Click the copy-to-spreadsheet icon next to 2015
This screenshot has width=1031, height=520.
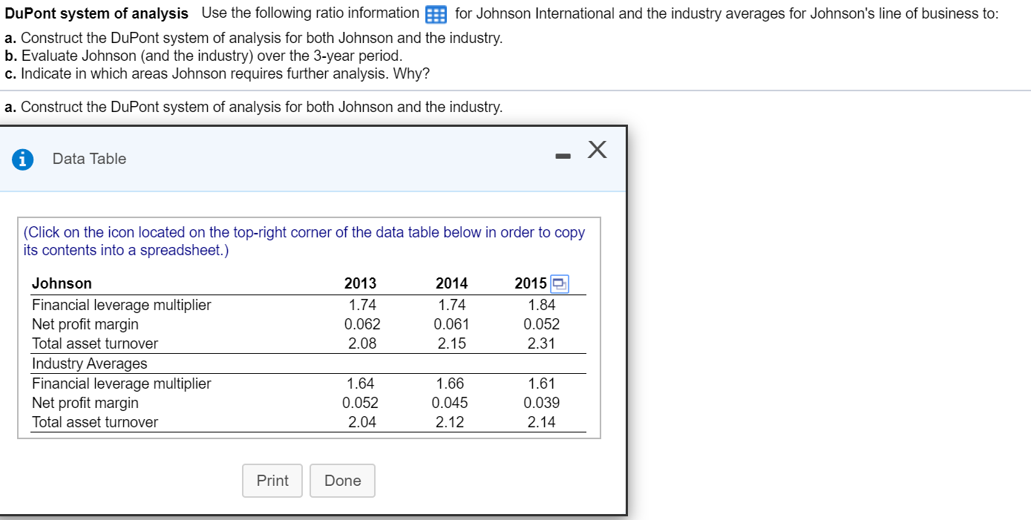560,284
